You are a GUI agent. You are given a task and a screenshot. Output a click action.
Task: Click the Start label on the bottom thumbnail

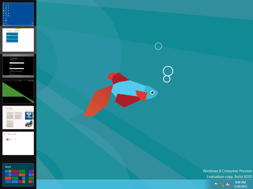[x=8, y=167]
